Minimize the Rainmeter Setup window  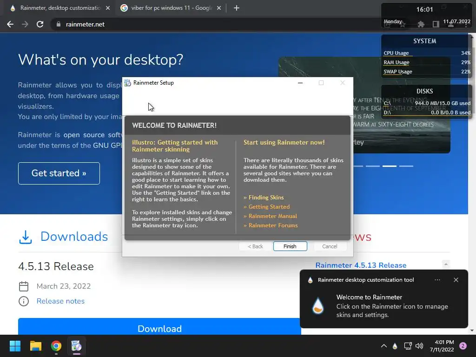click(300, 83)
